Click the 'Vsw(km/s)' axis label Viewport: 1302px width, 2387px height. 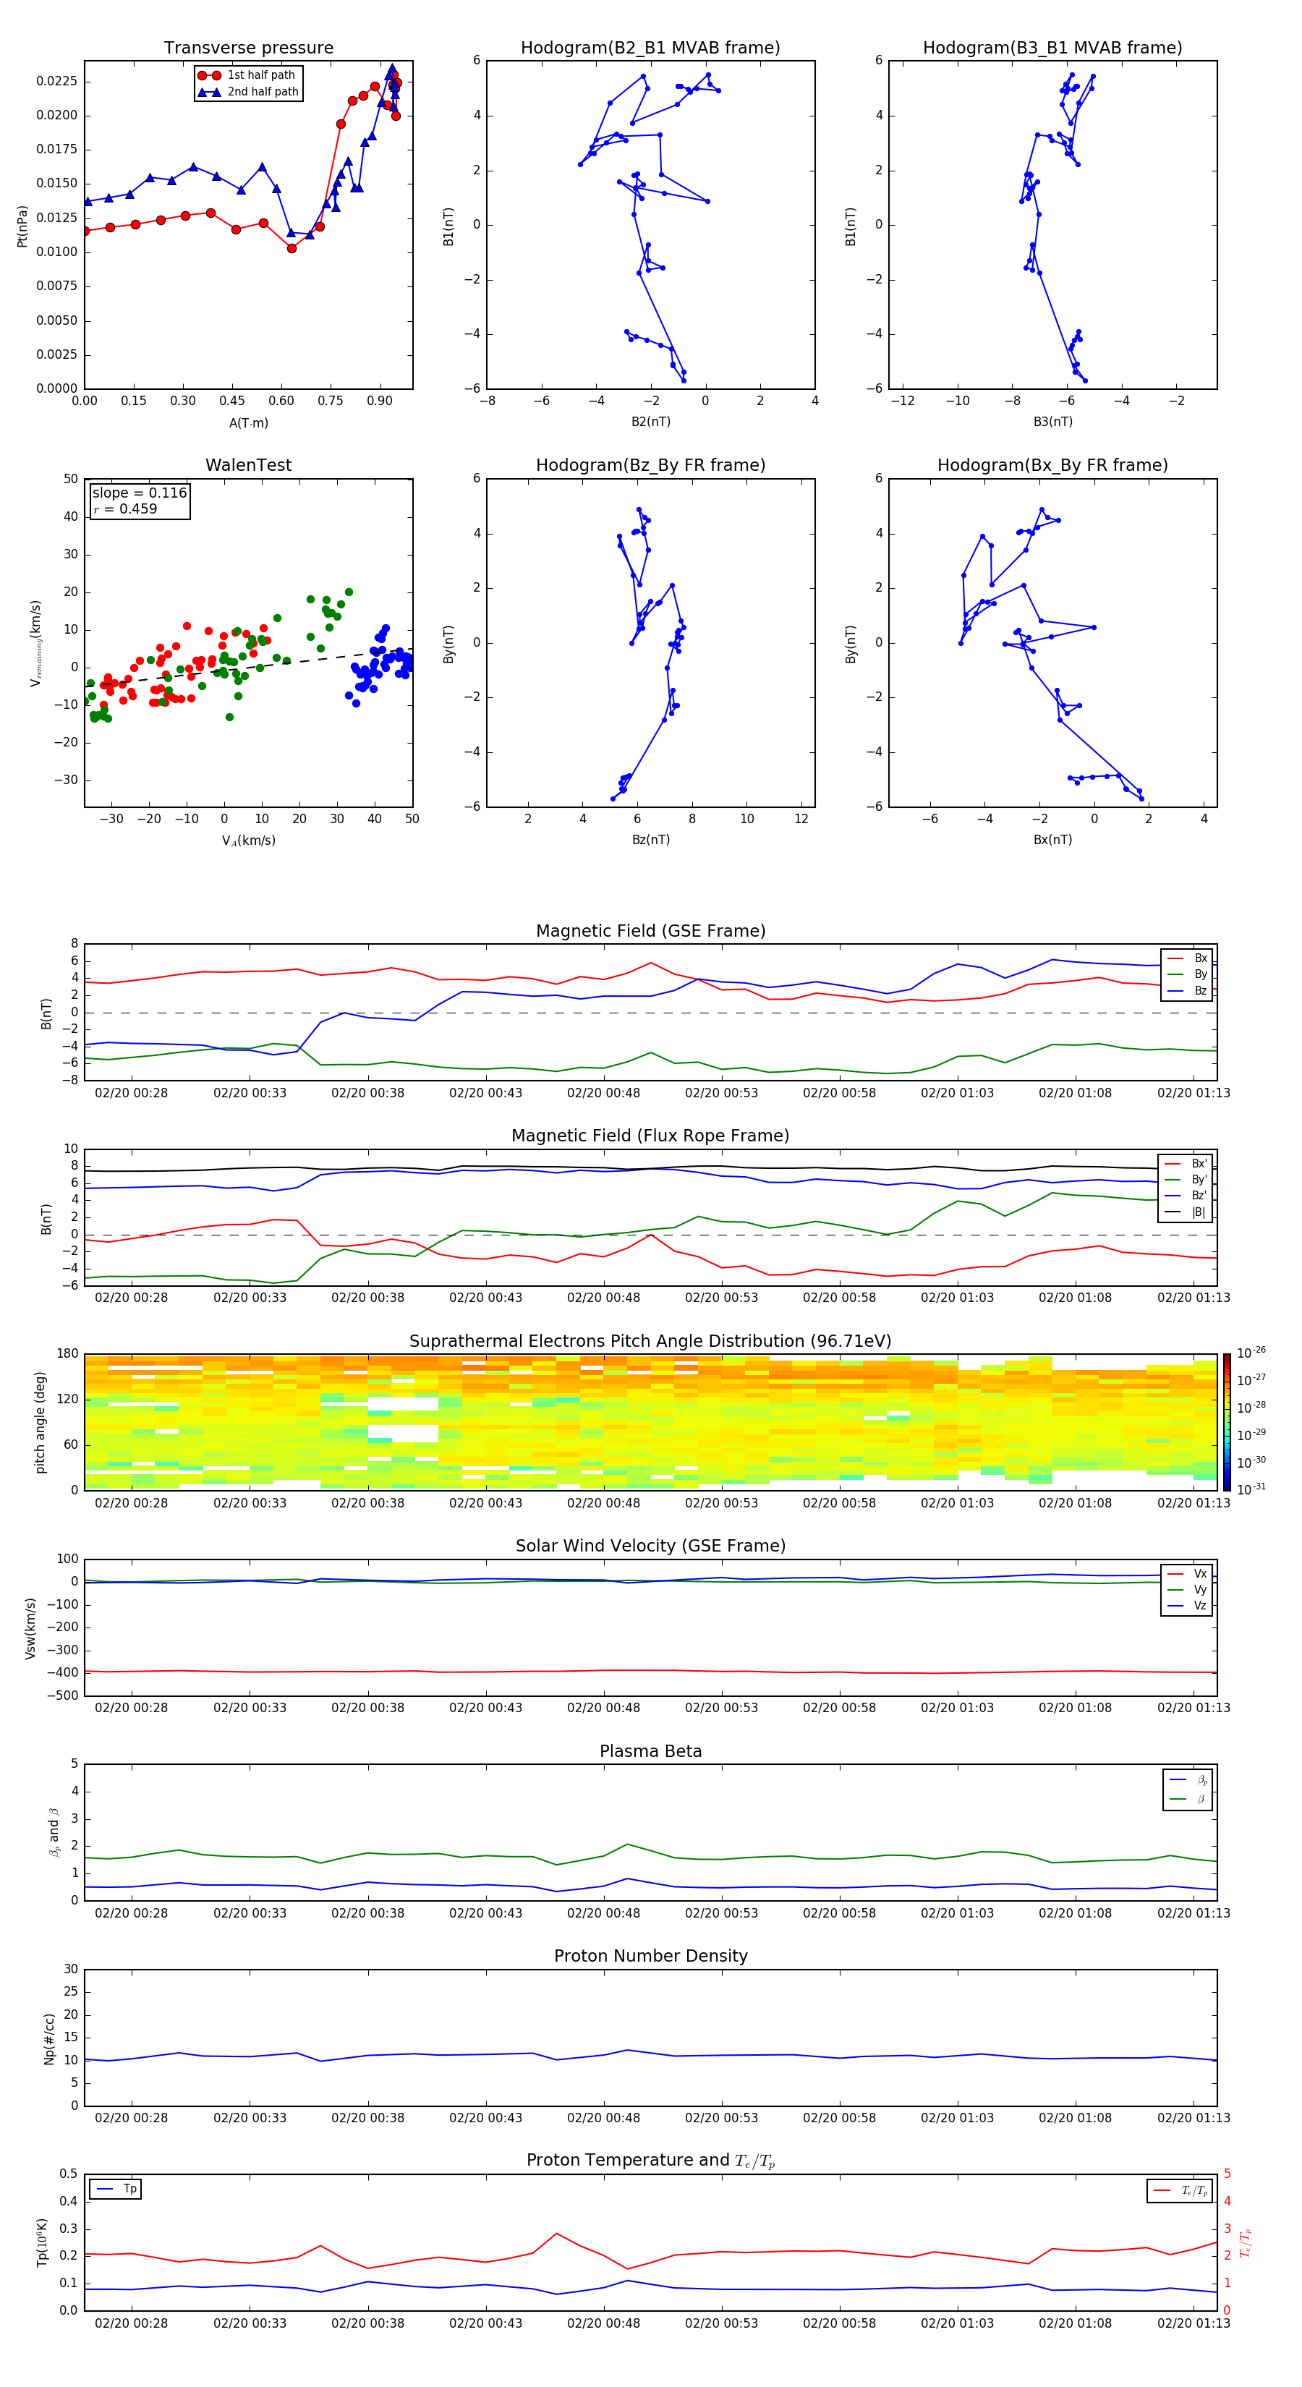click(x=30, y=1628)
